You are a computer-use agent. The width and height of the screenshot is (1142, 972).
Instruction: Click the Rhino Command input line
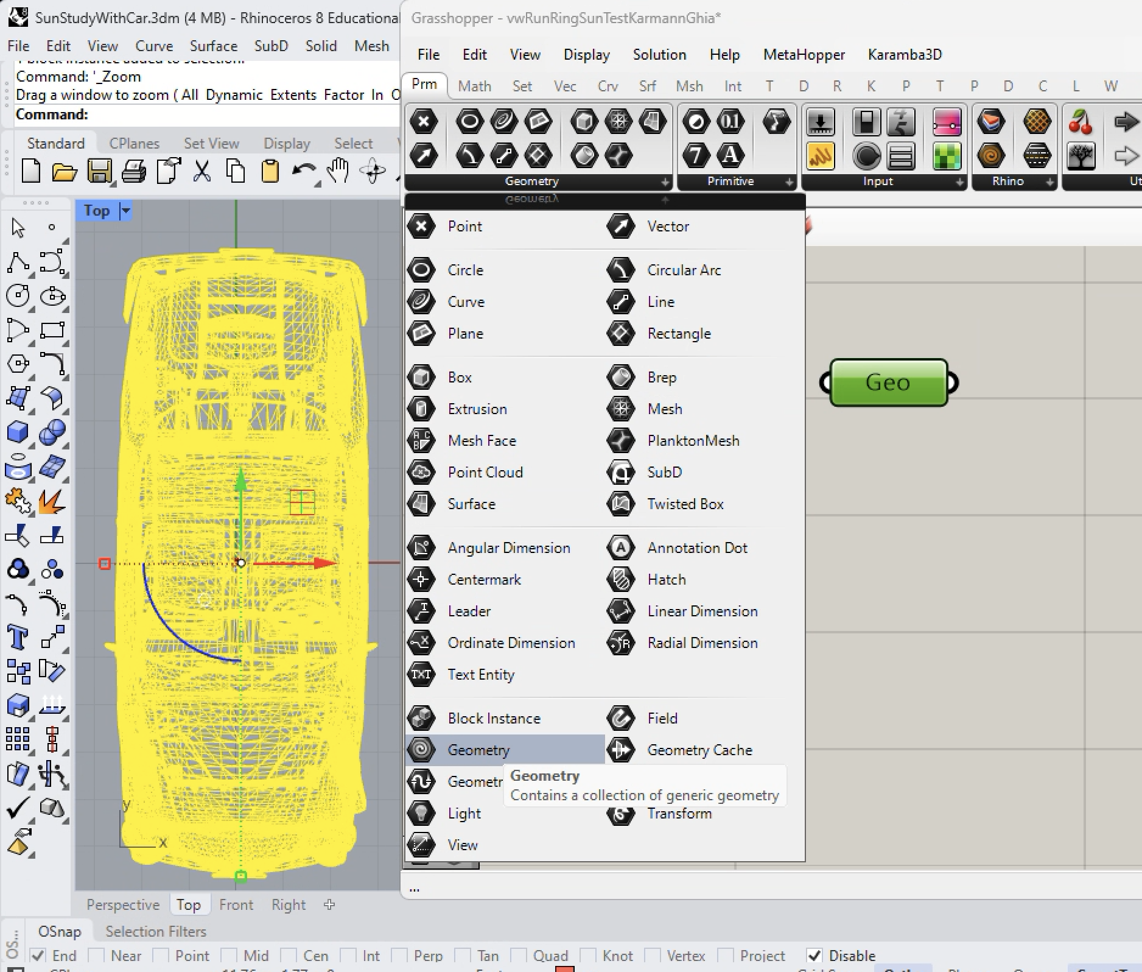[207, 114]
